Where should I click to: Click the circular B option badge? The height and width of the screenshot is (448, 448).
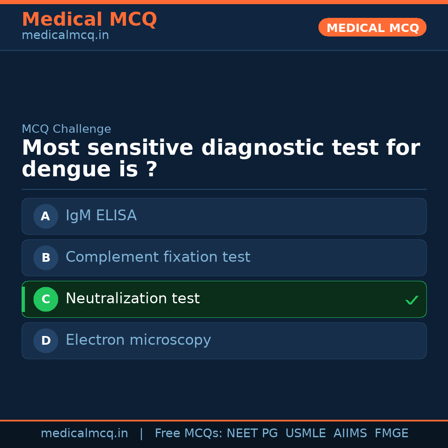[x=46, y=258]
